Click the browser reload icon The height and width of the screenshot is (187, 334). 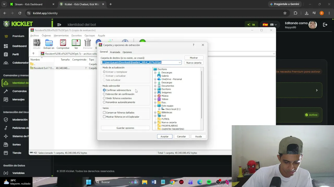pos(20,13)
